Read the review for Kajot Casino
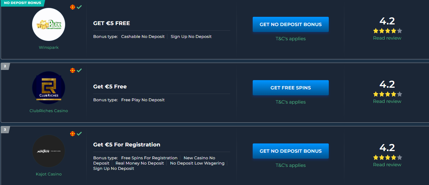429x185 pixels. pyautogui.click(x=387, y=165)
